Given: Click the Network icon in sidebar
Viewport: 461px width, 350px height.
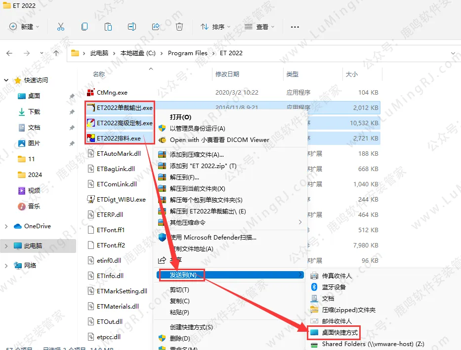Looking at the screenshot, I should (18, 266).
